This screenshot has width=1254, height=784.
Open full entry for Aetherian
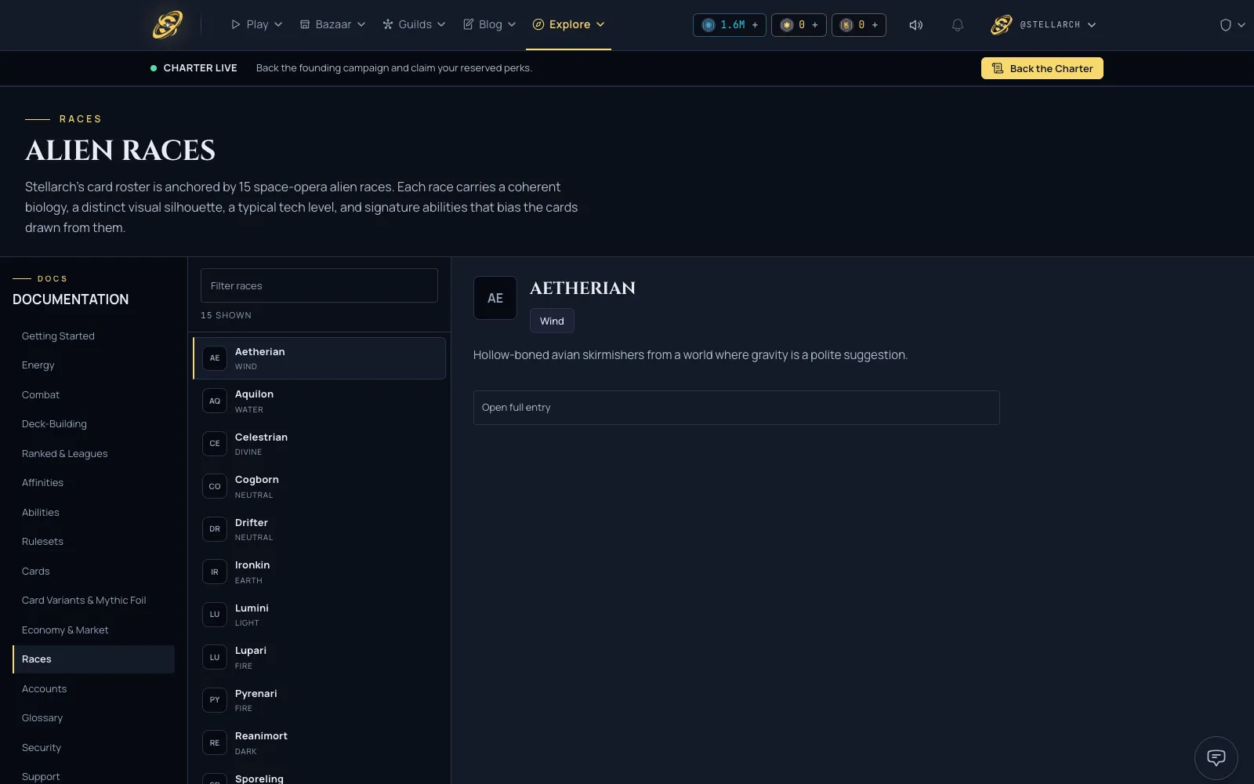736,408
